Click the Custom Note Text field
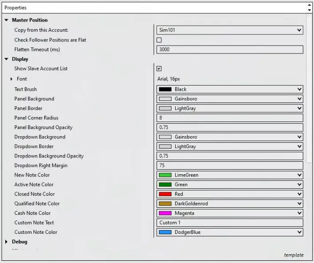Viewport: 314px width, 263px height. click(230, 223)
